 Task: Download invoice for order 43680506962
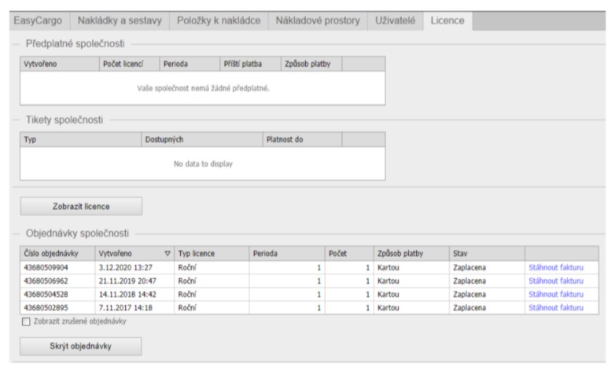coord(555,281)
